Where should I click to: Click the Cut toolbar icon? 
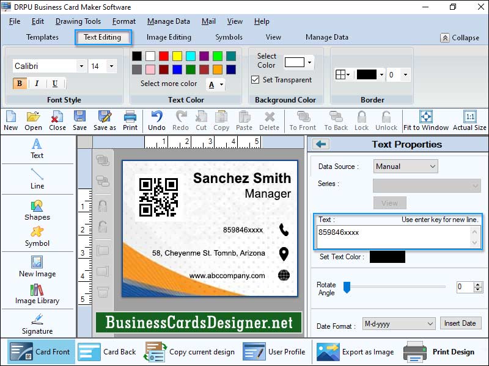pos(201,121)
